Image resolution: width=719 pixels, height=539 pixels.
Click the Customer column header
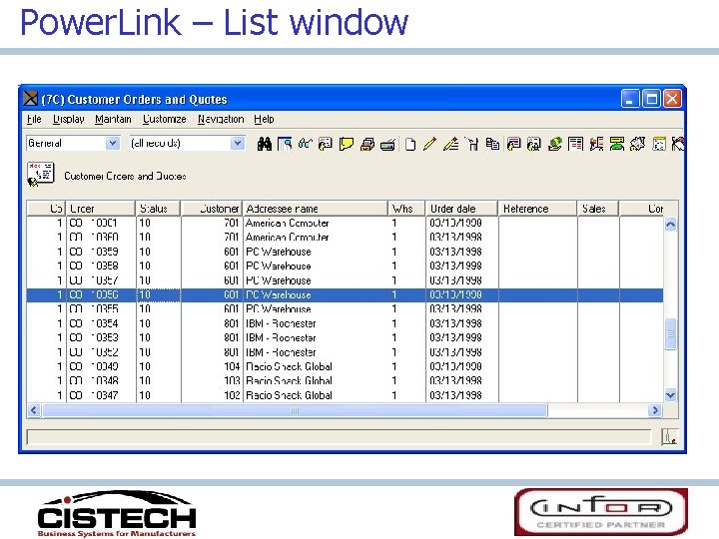click(212, 209)
